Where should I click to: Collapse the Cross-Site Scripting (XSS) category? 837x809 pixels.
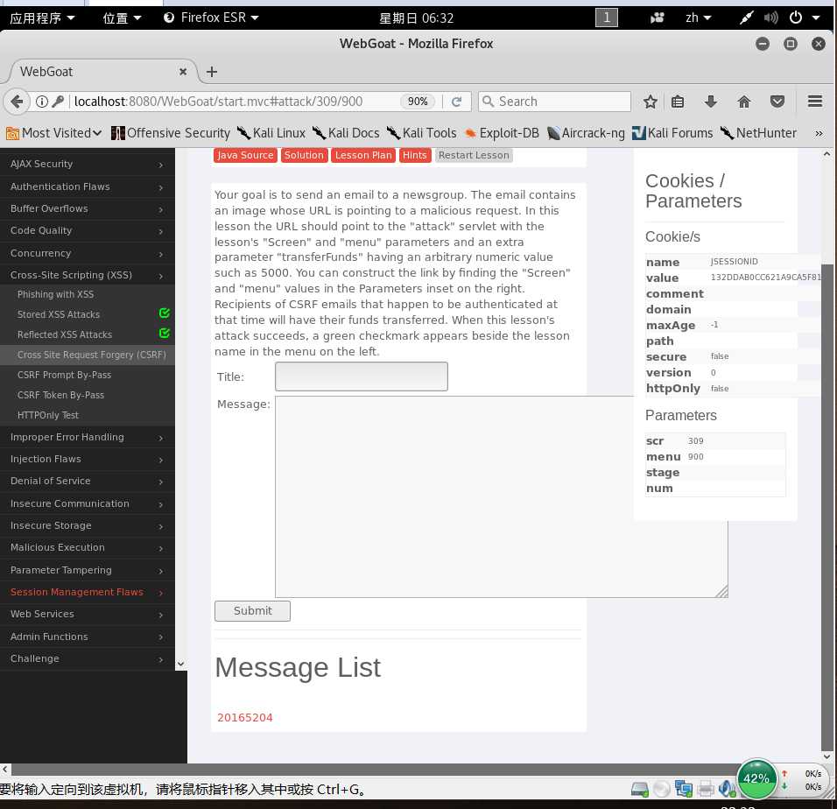(x=88, y=275)
